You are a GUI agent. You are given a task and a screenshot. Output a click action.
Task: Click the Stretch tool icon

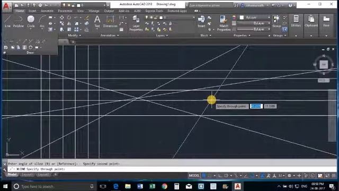pyautogui.click(x=62, y=29)
